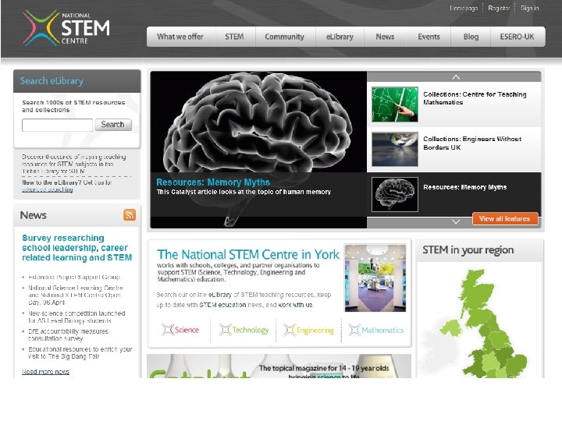Click the Sign in link
Screen dimensions: 562x421
pyautogui.click(x=530, y=8)
